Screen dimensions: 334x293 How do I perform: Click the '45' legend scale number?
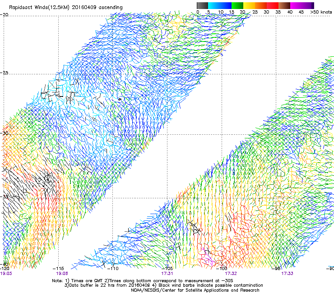301,12
